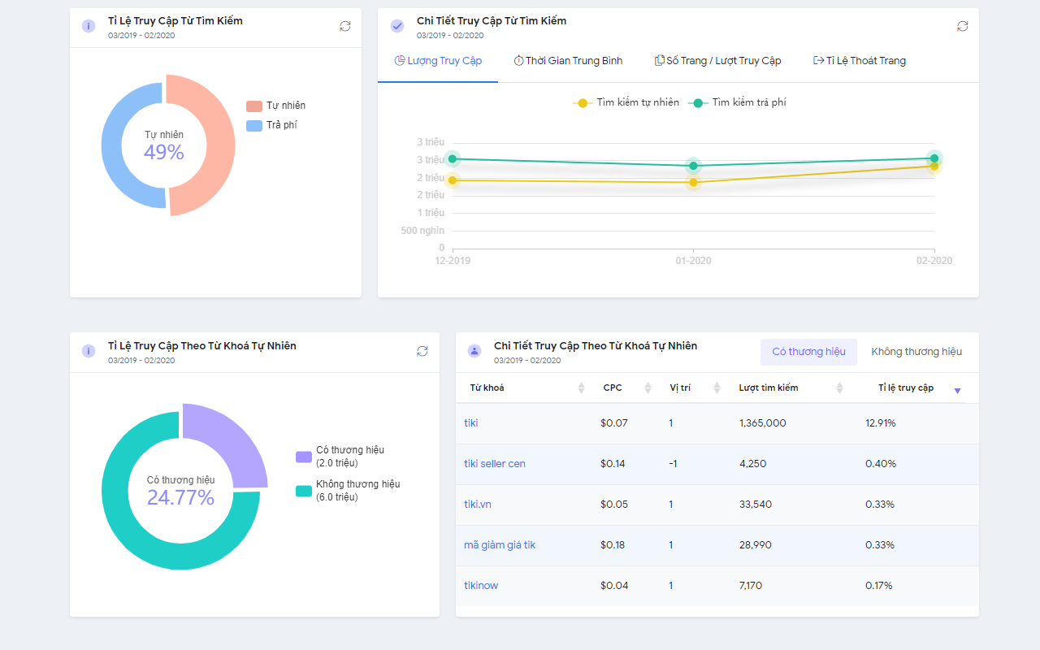Screen dimensions: 1040x650
Task: Sort table by Lượt tìm kiếm column
Action: pos(839,388)
